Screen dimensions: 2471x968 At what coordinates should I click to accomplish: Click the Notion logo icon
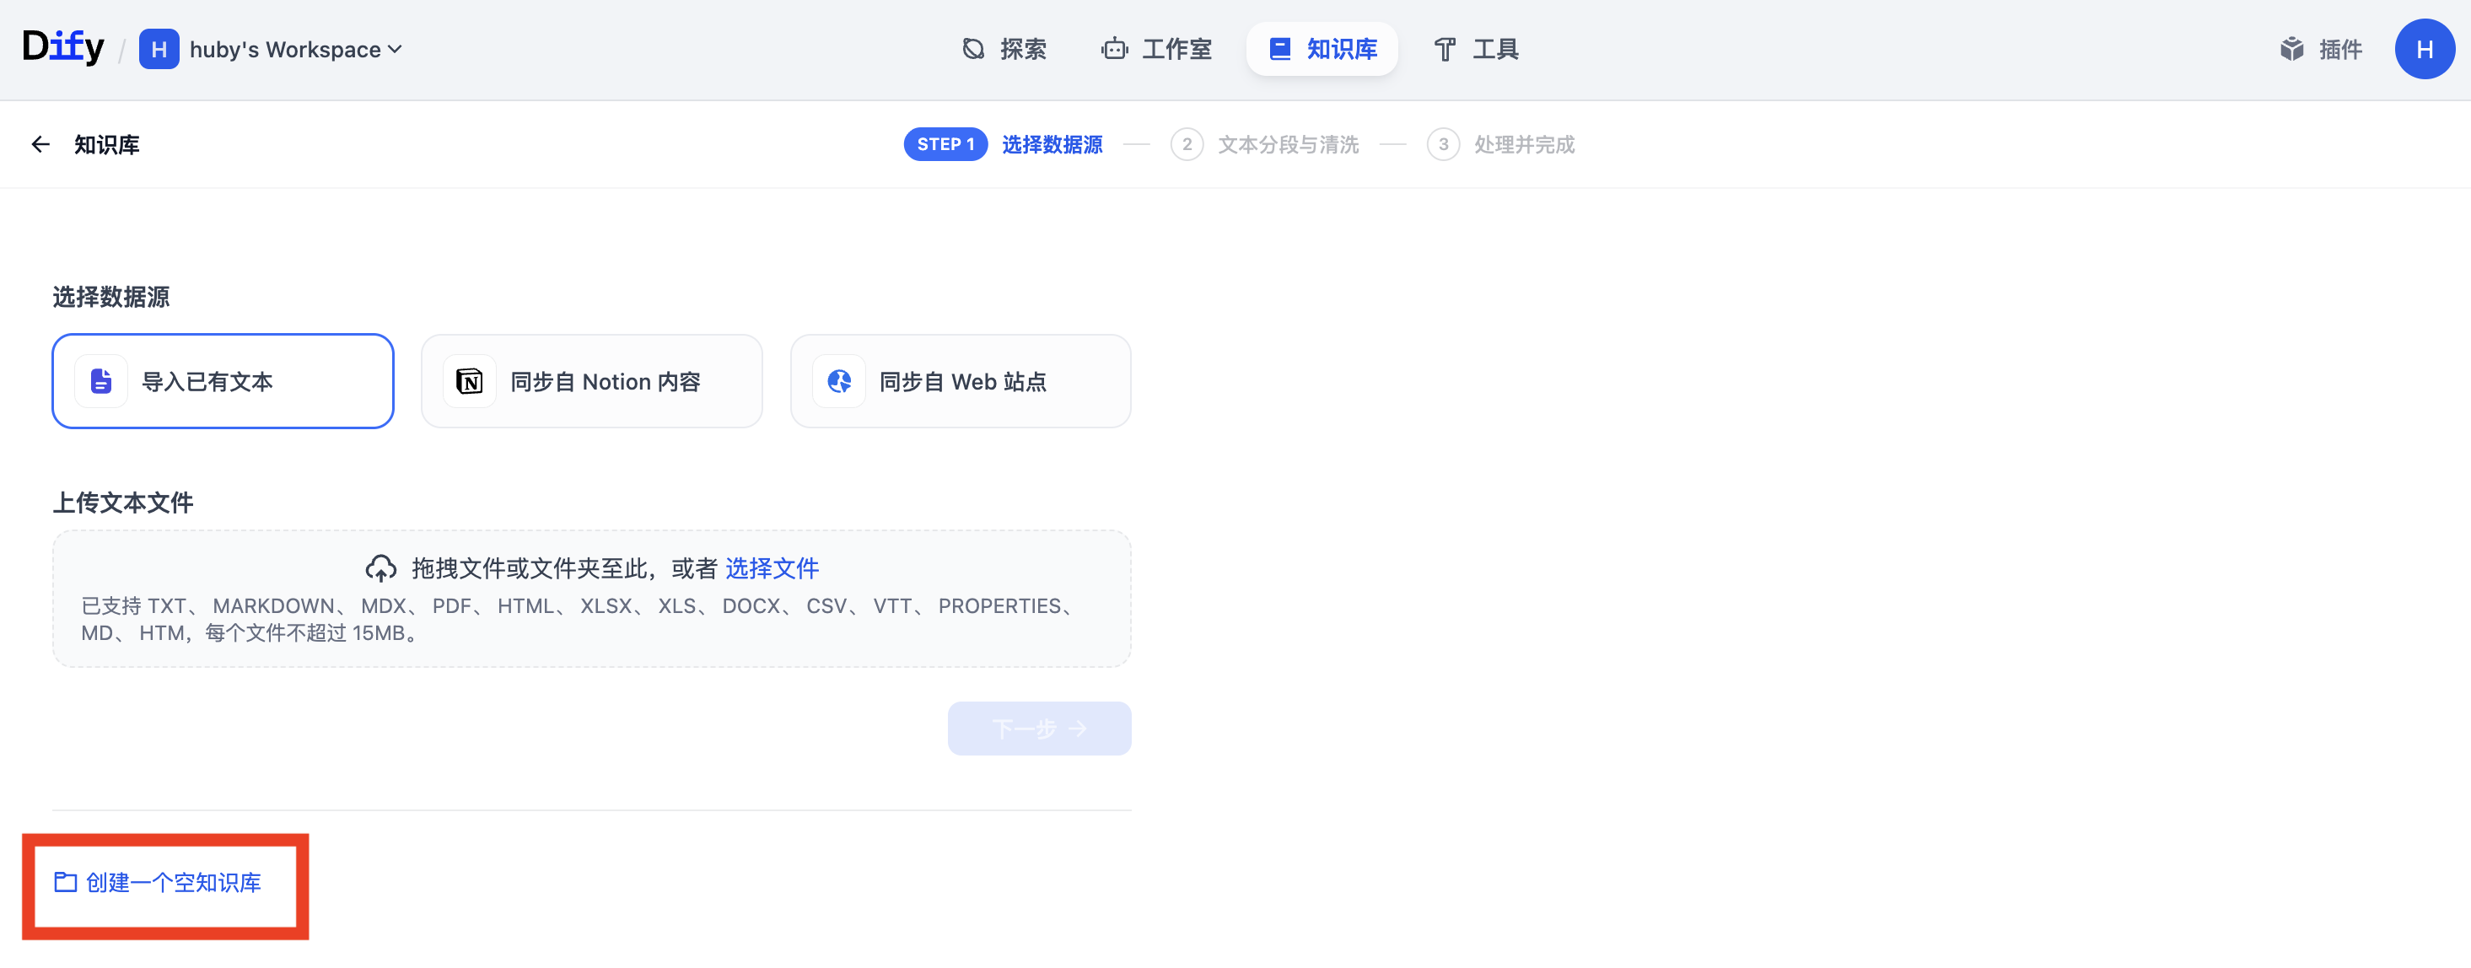(469, 381)
